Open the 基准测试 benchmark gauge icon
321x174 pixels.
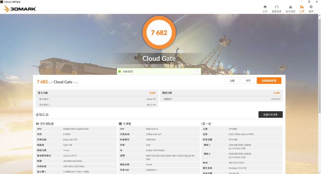click(x=276, y=7)
